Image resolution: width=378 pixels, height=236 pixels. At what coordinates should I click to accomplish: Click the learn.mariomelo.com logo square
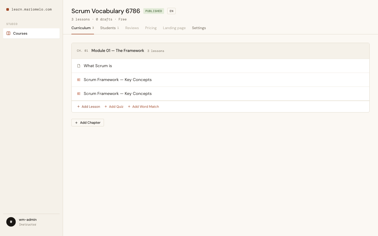point(8,9)
